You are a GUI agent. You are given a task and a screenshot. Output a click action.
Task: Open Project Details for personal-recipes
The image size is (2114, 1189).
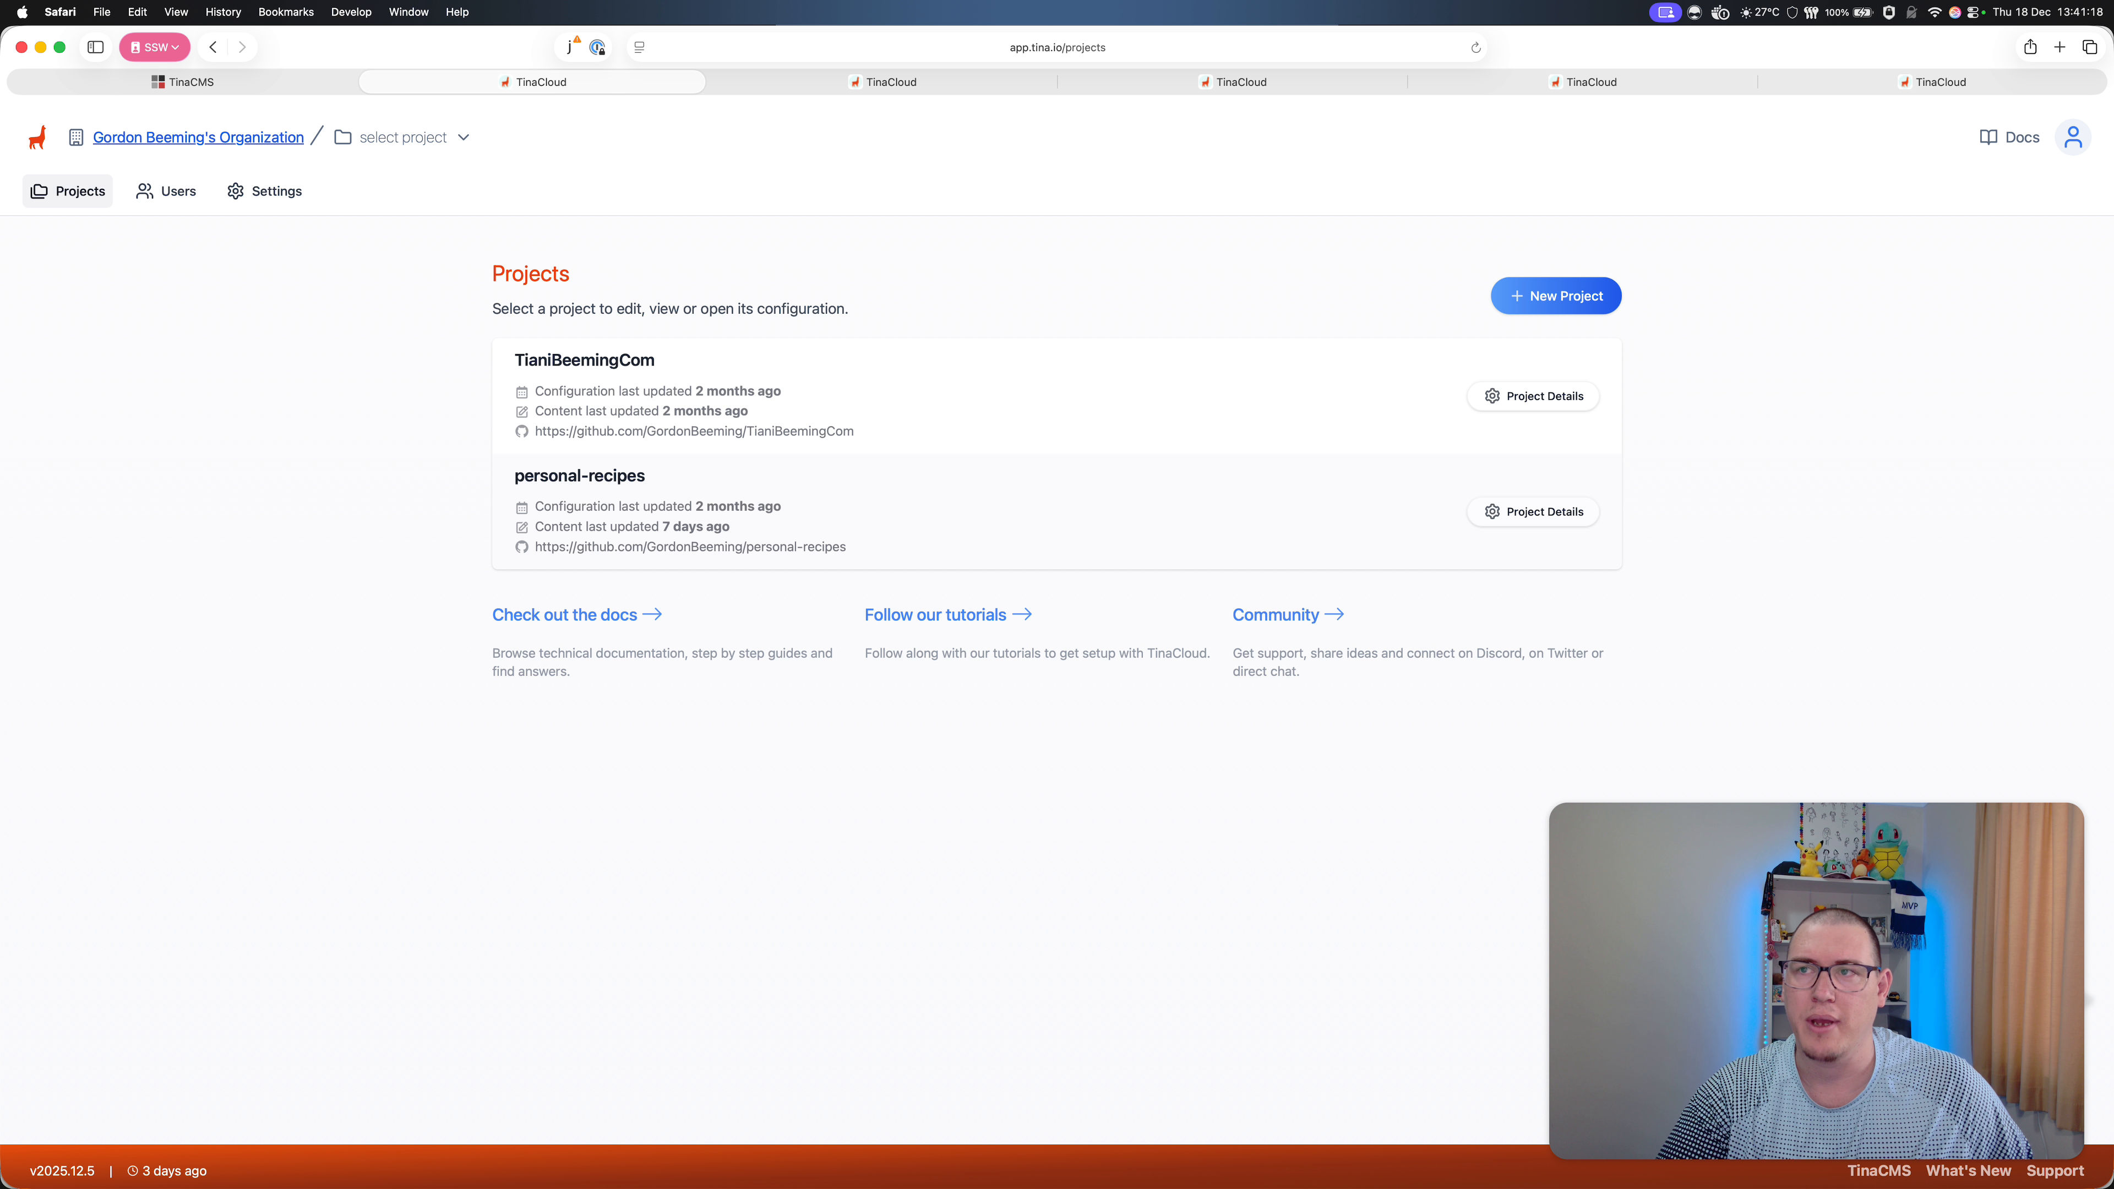click(1533, 512)
